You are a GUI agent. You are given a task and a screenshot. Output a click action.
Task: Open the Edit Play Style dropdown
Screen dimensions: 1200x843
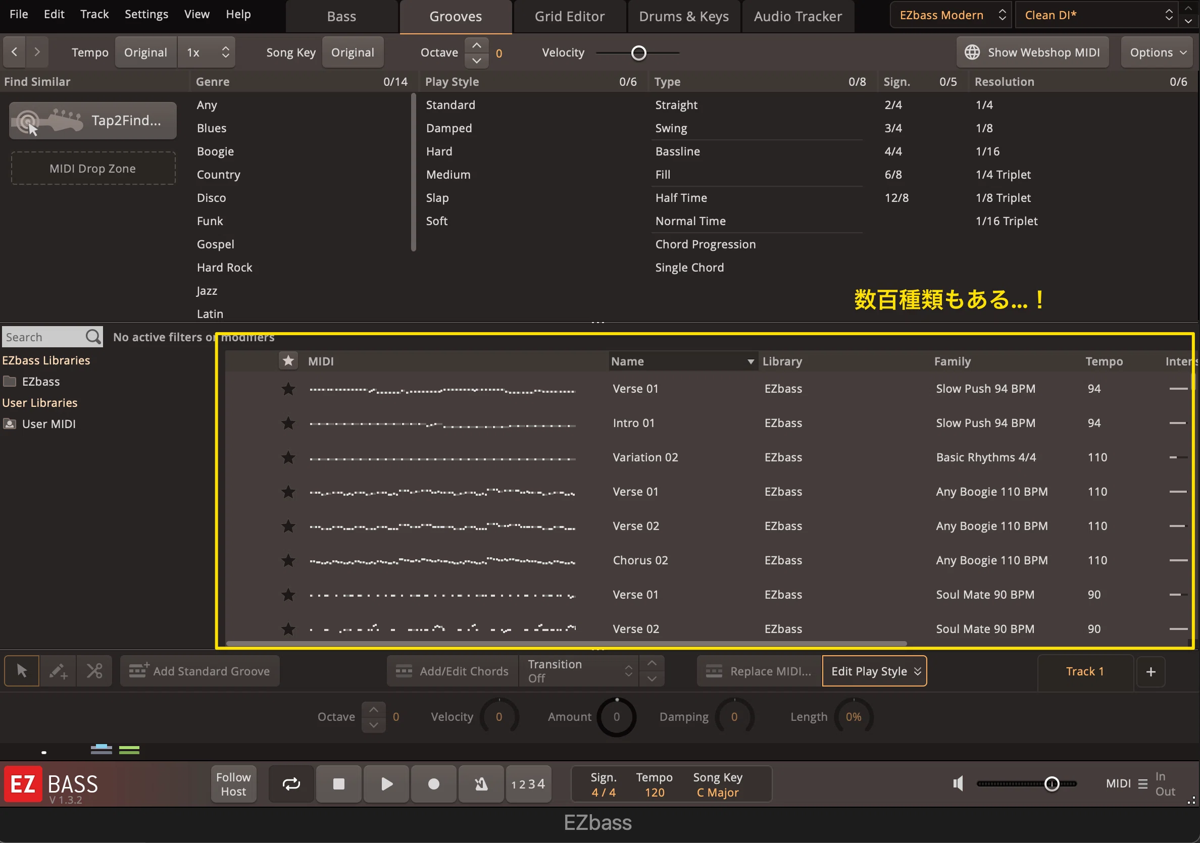click(x=874, y=671)
